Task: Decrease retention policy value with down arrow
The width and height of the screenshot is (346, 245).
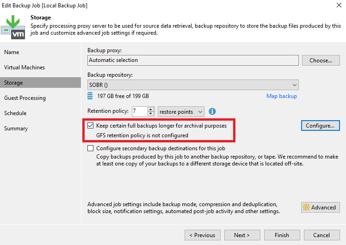Action: [x=151, y=114]
